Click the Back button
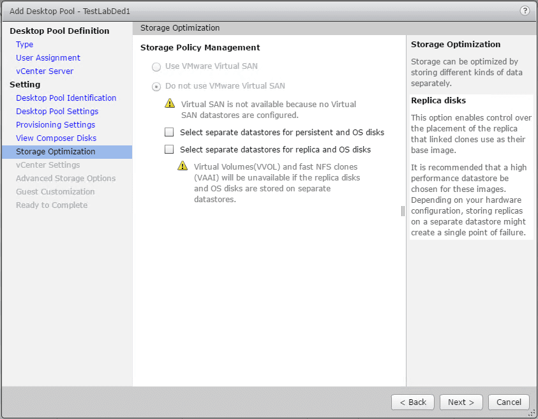538x419 pixels. (413, 402)
